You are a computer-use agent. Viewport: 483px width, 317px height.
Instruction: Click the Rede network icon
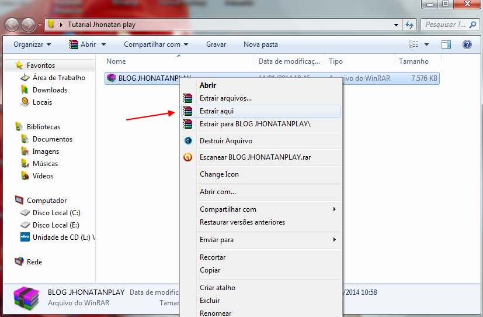coord(19,261)
